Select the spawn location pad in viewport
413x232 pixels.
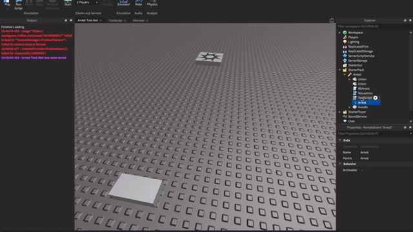(x=209, y=58)
